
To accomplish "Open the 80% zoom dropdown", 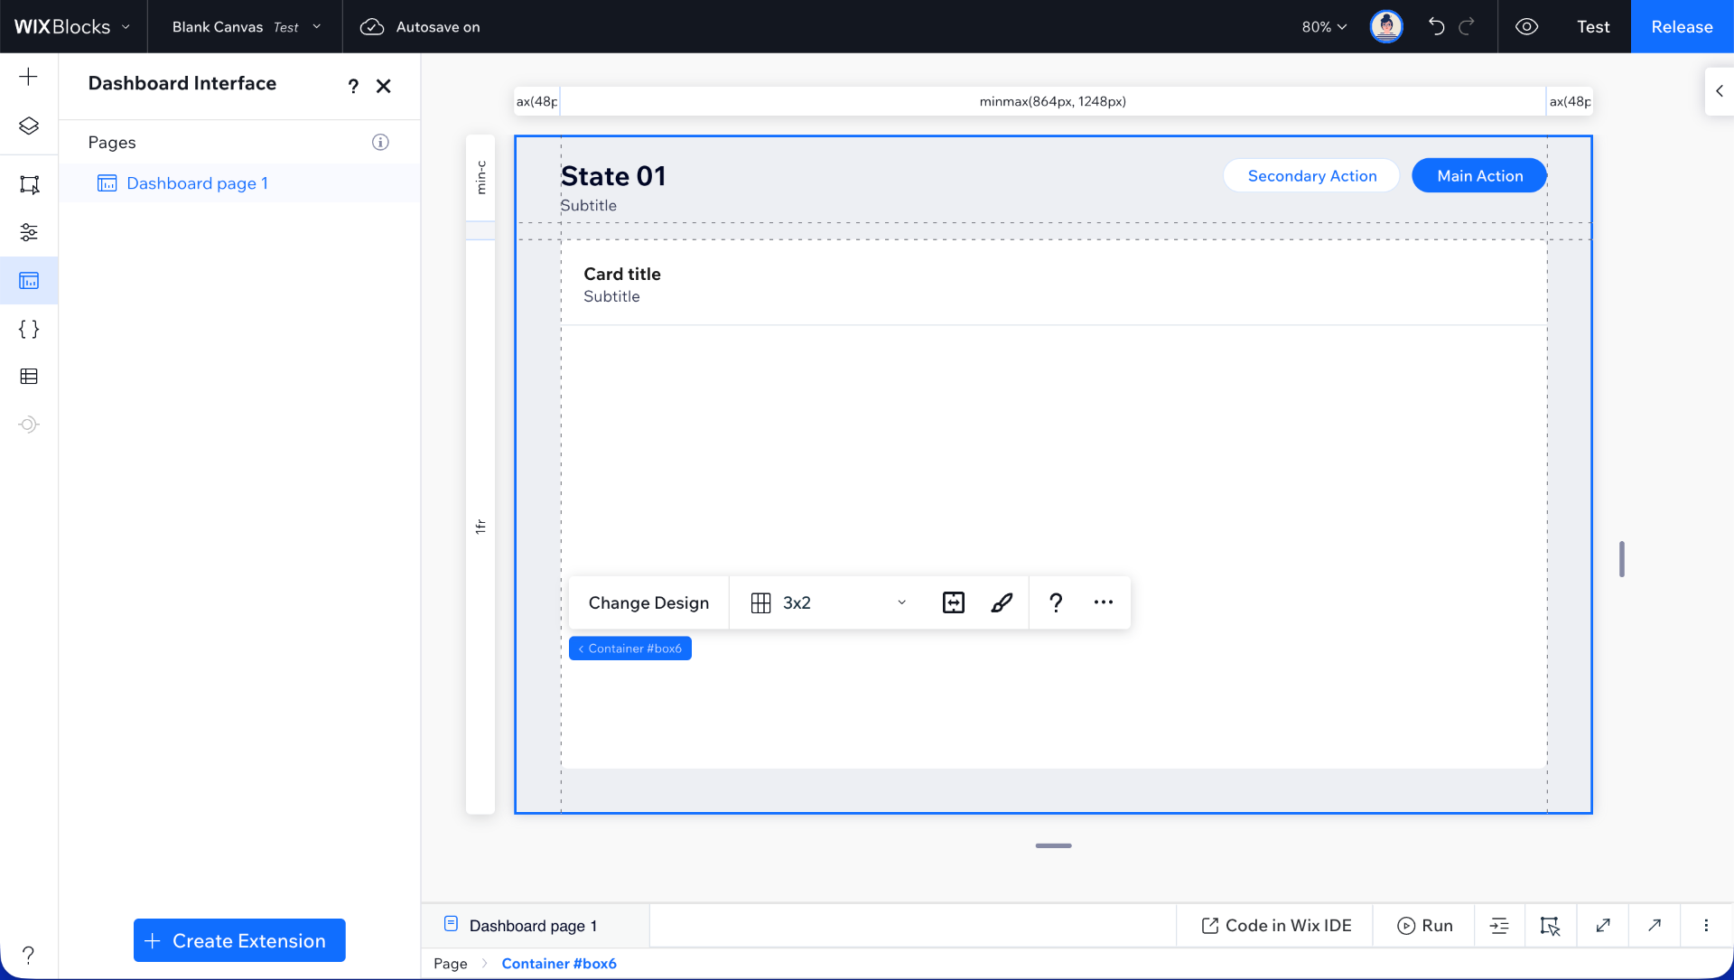I will 1324,27.
